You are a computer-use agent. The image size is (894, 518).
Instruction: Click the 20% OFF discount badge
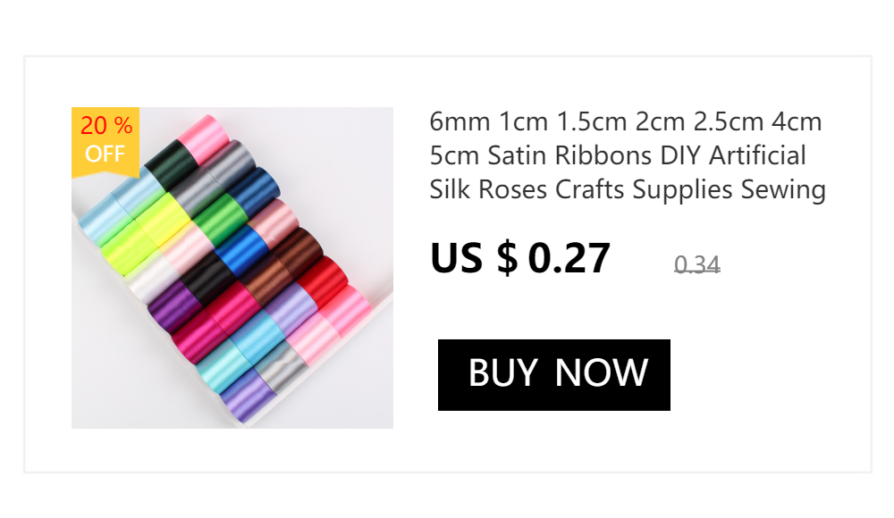(105, 141)
